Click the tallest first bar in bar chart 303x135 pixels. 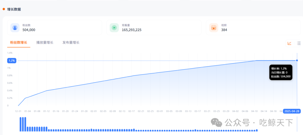coord(20,124)
